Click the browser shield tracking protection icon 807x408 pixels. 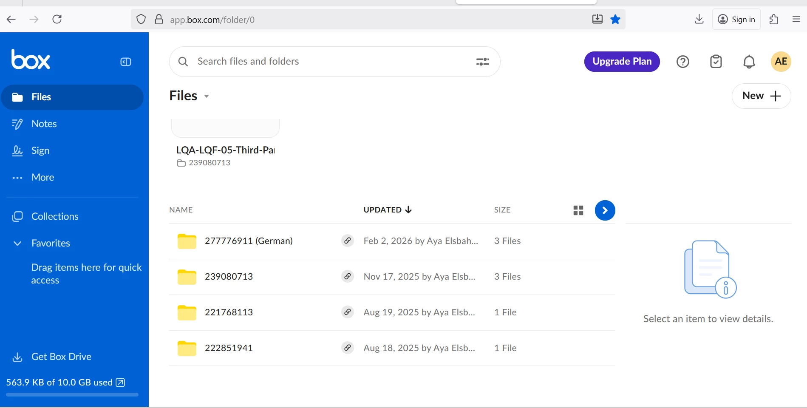(141, 20)
